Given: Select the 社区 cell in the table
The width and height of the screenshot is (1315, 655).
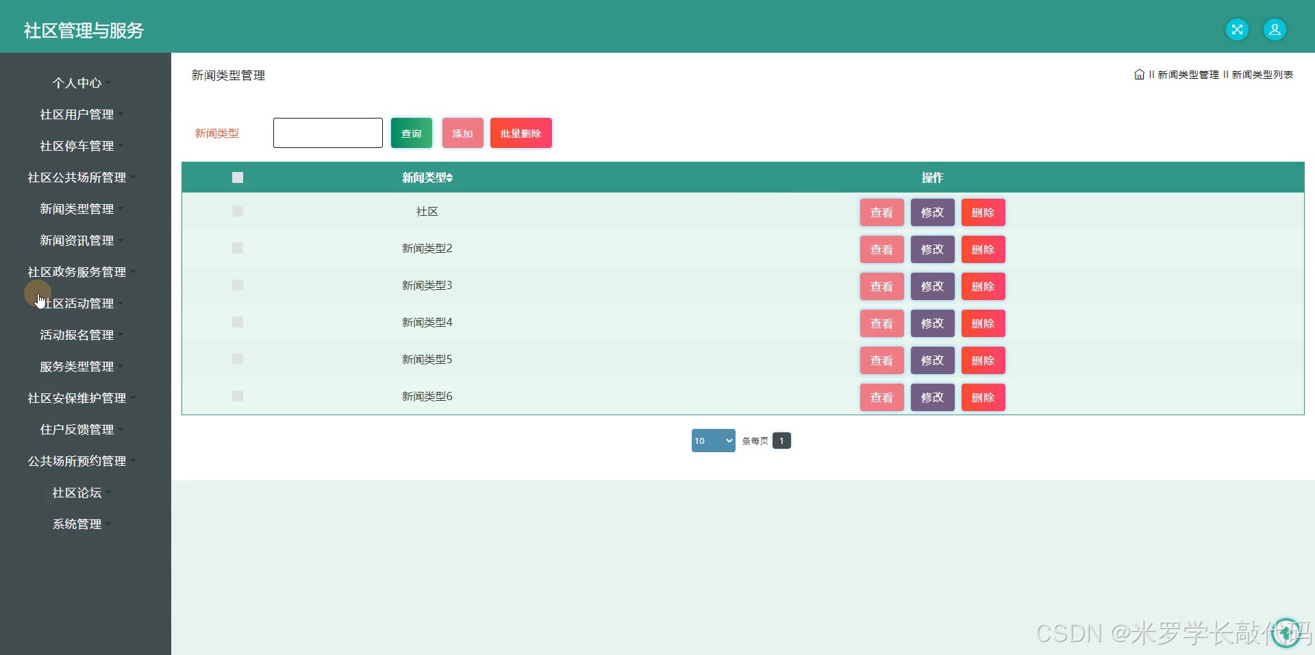Looking at the screenshot, I should tap(427, 211).
